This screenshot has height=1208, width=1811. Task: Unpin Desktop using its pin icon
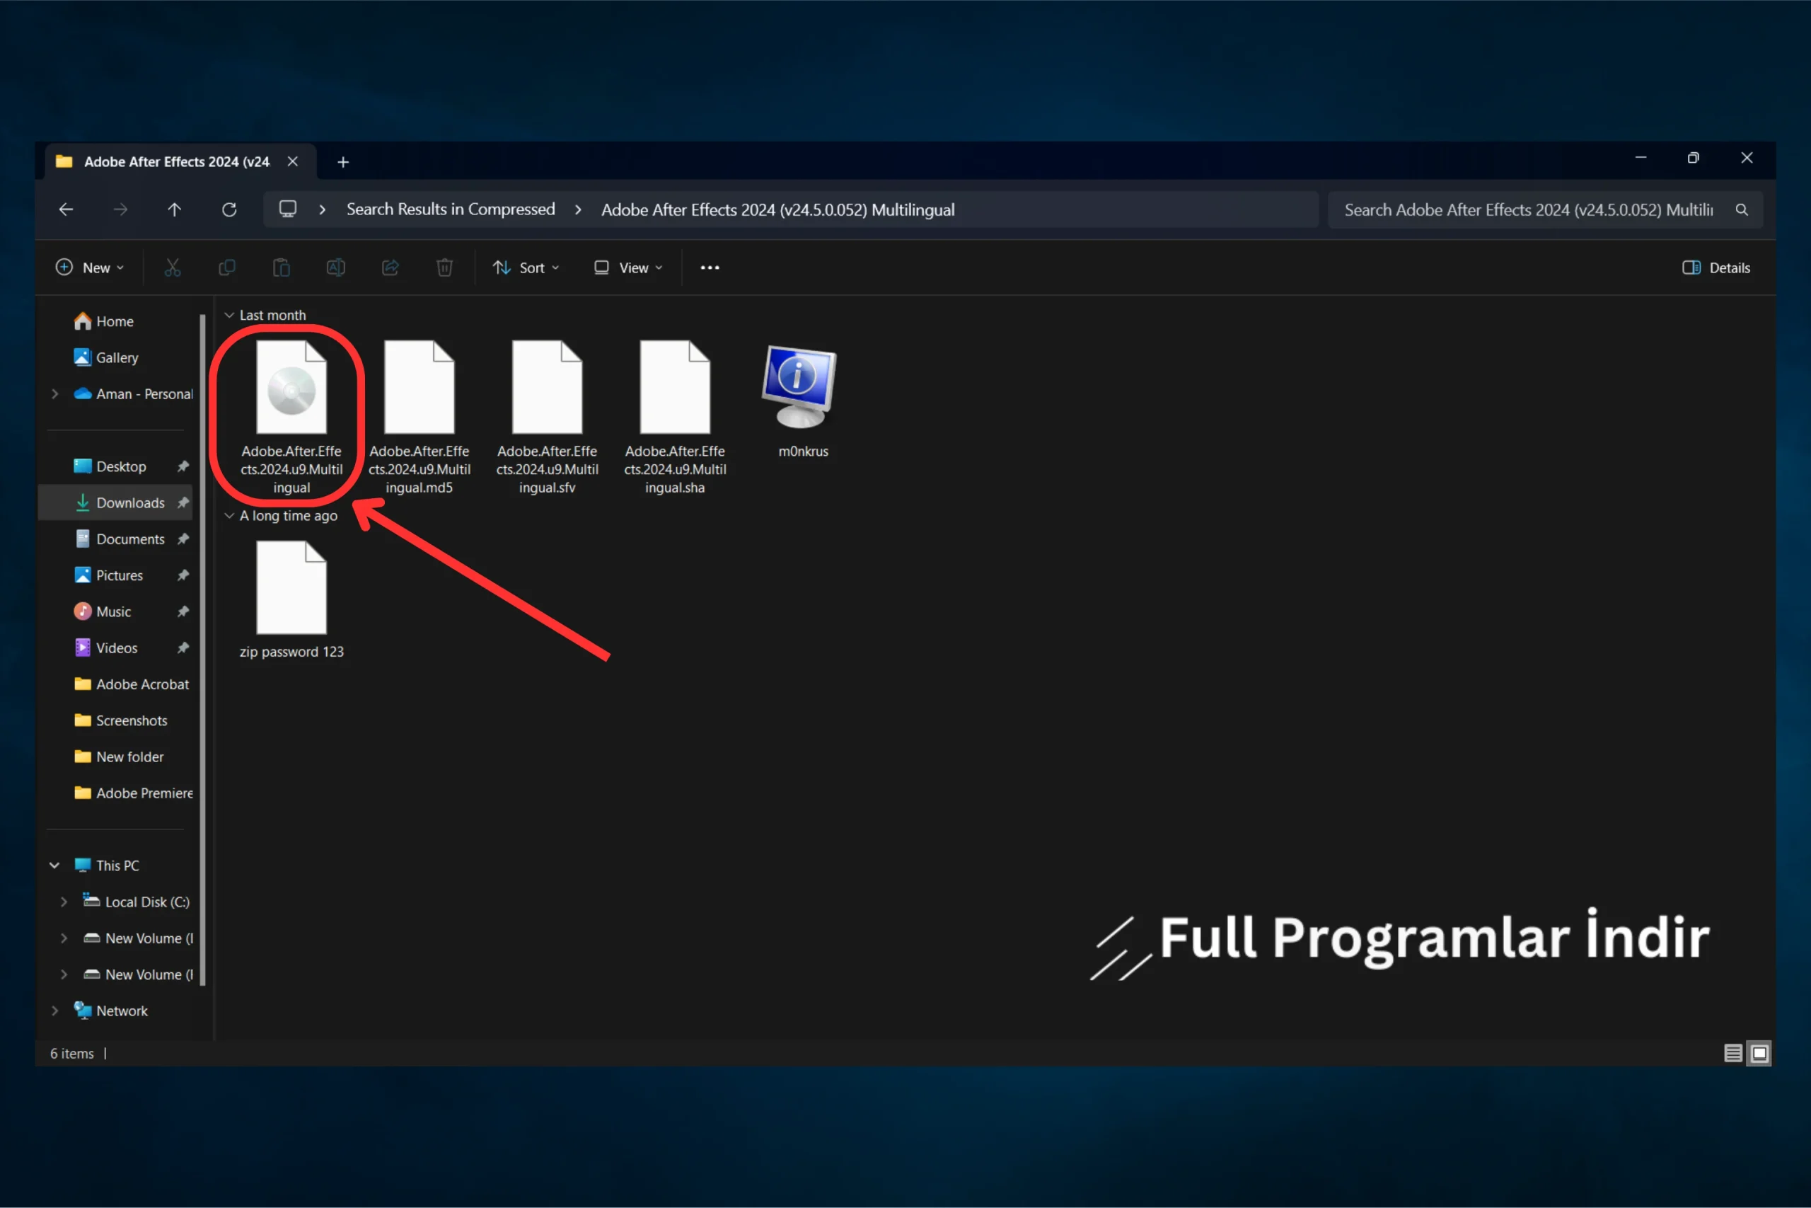[x=183, y=466]
